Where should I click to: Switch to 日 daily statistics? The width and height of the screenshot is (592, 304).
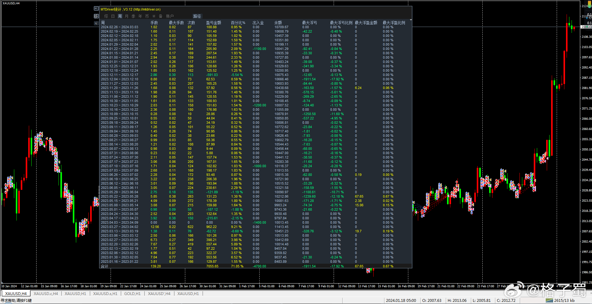[x=113, y=16]
